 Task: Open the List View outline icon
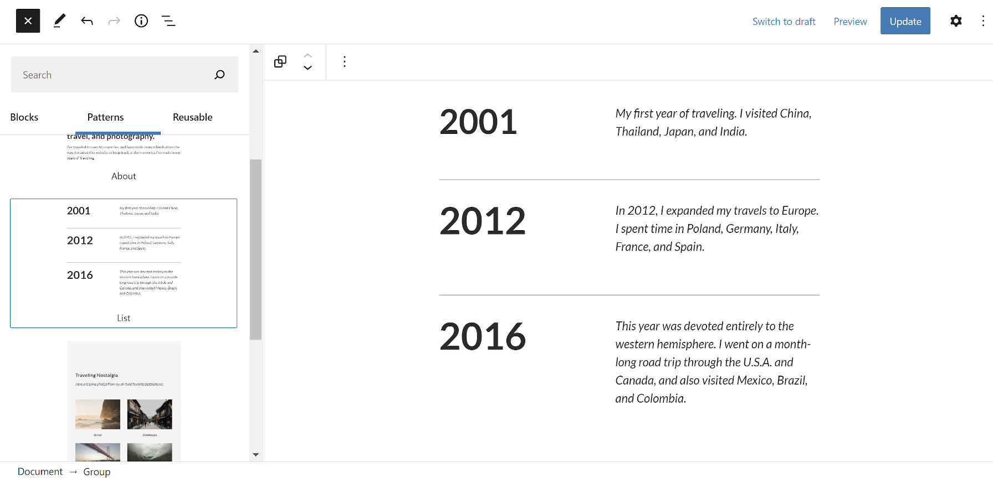point(168,20)
